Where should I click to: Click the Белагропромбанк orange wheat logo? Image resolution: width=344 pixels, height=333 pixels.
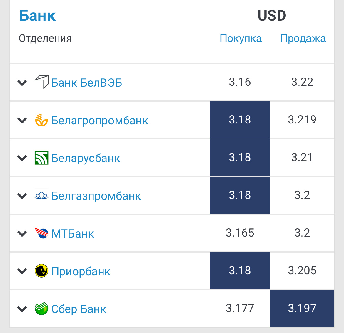coord(41,120)
